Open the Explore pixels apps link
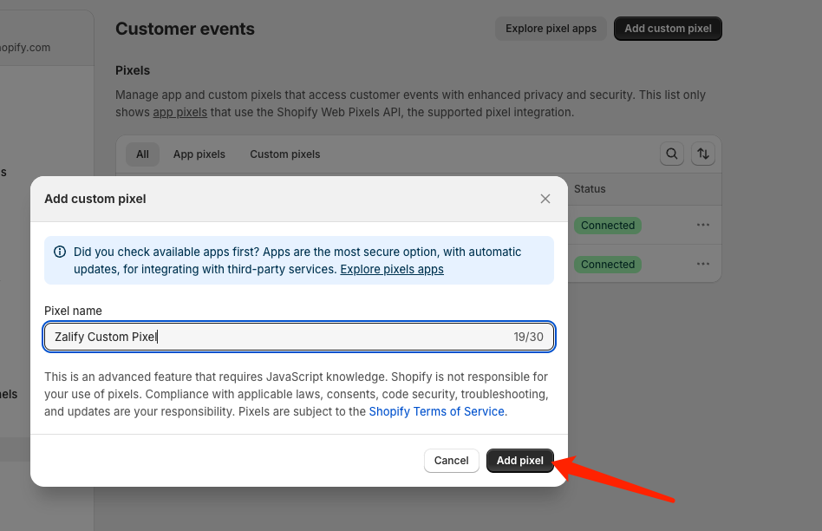The image size is (822, 531). click(392, 270)
